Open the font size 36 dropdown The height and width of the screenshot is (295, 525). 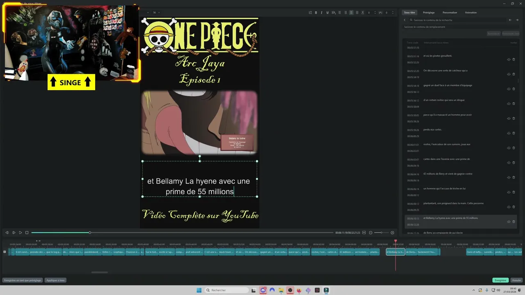pos(156,13)
